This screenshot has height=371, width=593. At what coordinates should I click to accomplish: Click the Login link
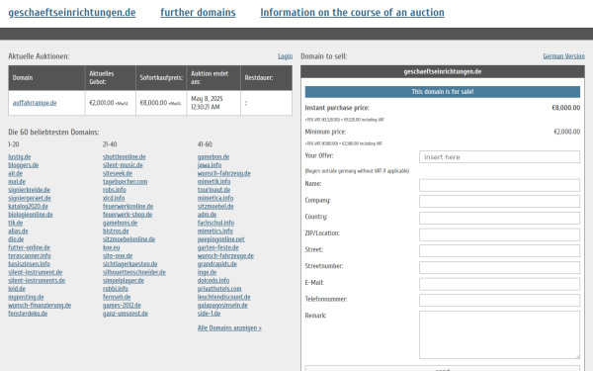pyautogui.click(x=286, y=56)
